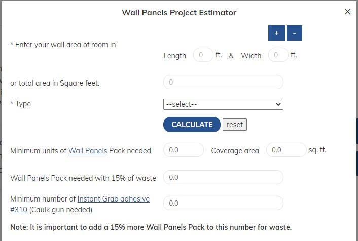358x241 pixels.
Task: Click the minus button to remove wall
Action: tap(294, 33)
